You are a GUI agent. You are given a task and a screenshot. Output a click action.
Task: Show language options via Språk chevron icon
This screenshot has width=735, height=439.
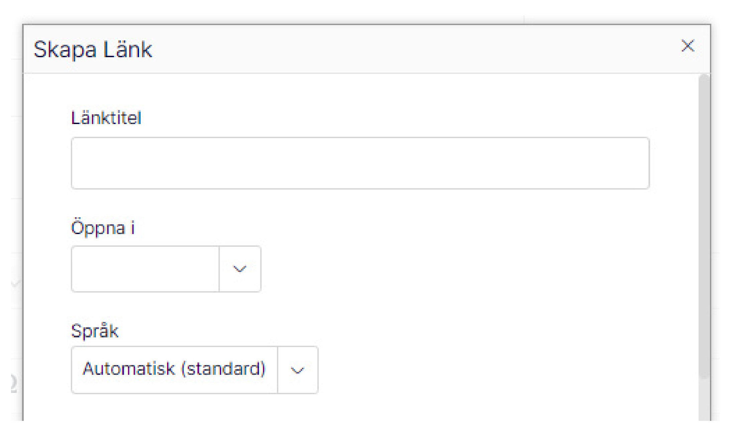[297, 370]
